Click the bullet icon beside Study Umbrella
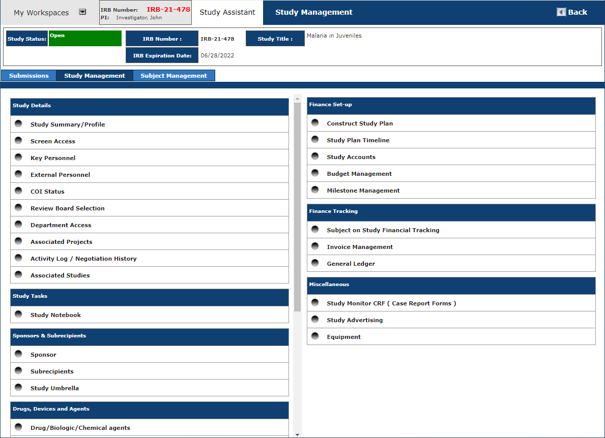605x438 pixels. point(18,388)
